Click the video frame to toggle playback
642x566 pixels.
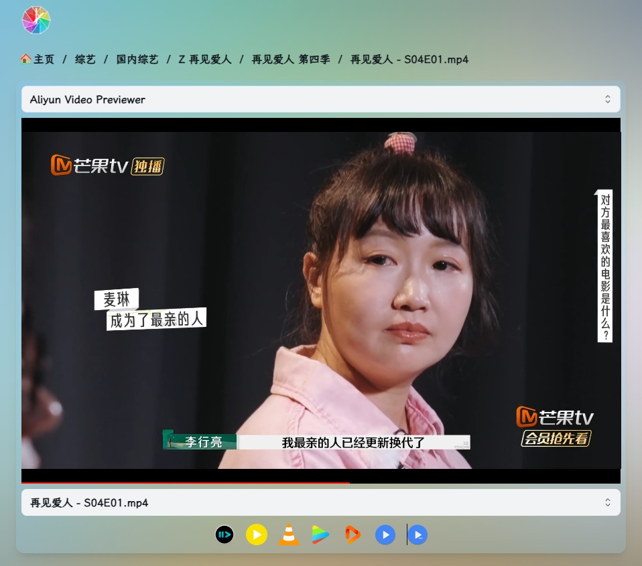click(321, 300)
